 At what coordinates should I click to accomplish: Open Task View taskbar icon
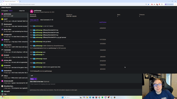(x=81, y=97)
